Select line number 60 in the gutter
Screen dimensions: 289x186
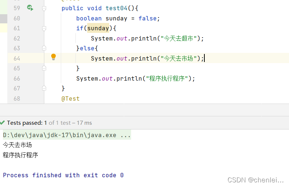pos(17,18)
